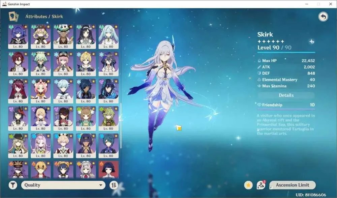Go back using the return arrow
337x198 pixels.
pyautogui.click(x=323, y=17)
